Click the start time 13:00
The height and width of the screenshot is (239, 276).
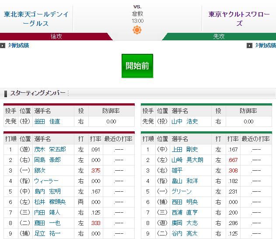138,21
